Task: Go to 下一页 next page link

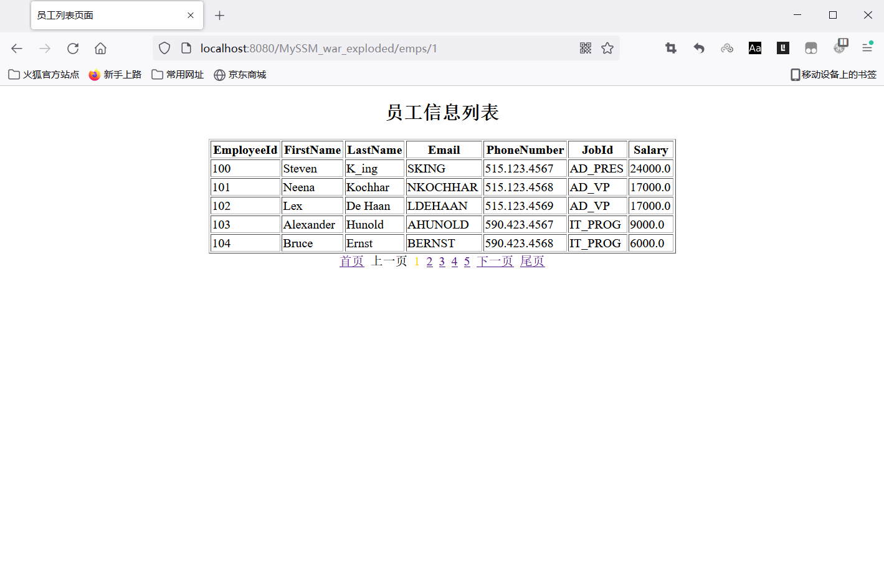Action: [495, 262]
